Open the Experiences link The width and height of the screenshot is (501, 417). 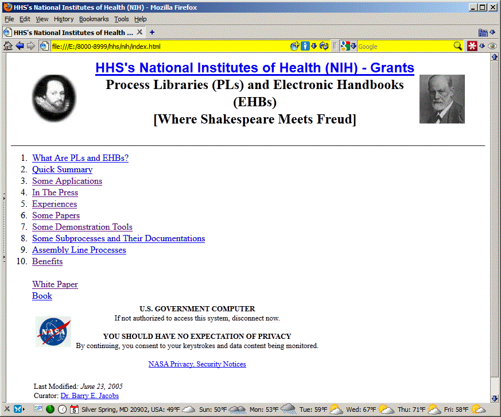pyautogui.click(x=55, y=204)
